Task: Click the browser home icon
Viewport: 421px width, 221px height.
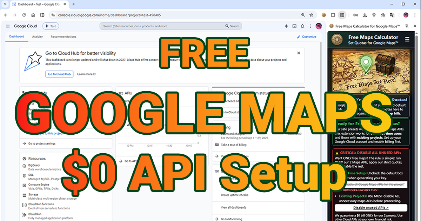Action: (33, 15)
